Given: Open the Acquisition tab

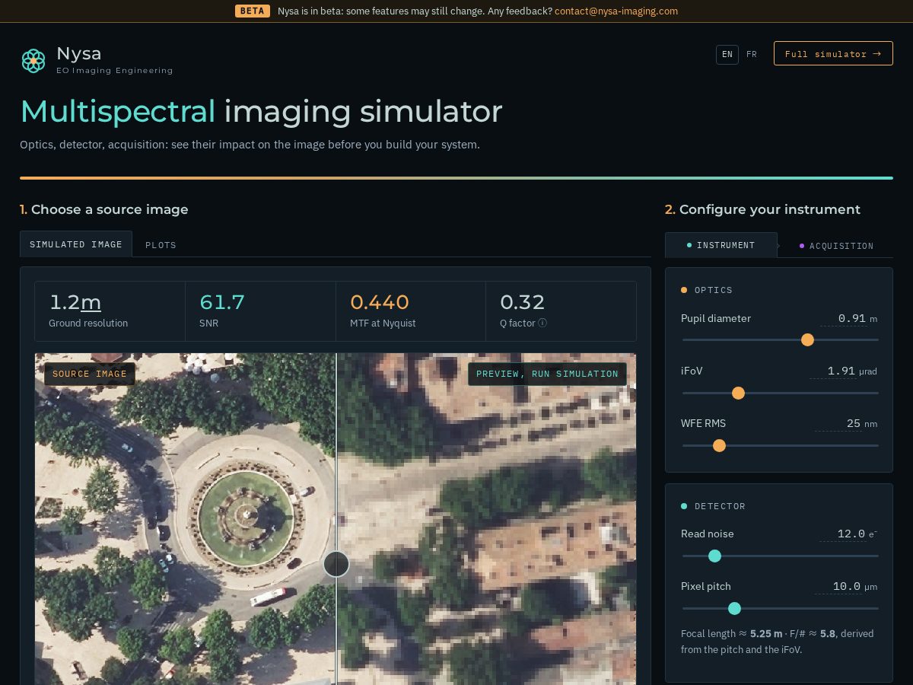Looking at the screenshot, I should (836, 246).
